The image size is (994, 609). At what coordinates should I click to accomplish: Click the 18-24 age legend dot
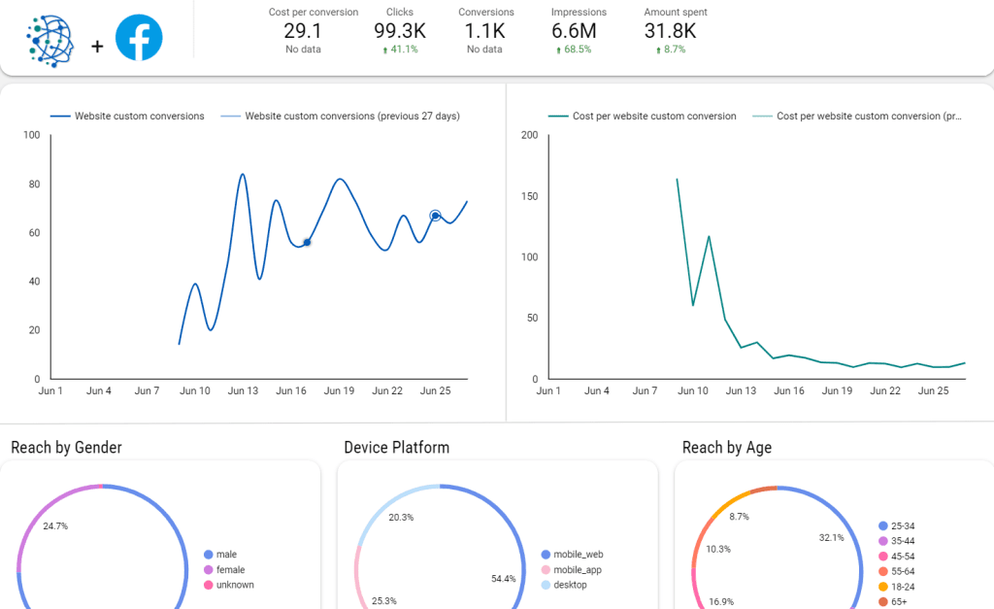click(x=883, y=587)
